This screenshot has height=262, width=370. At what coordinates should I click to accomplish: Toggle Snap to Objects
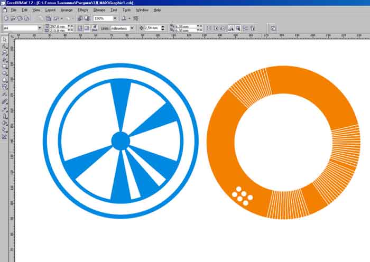[x=223, y=29]
